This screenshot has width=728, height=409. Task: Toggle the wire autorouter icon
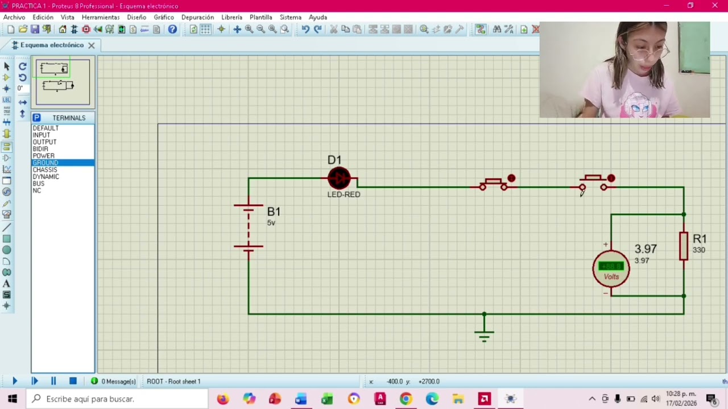point(481,30)
